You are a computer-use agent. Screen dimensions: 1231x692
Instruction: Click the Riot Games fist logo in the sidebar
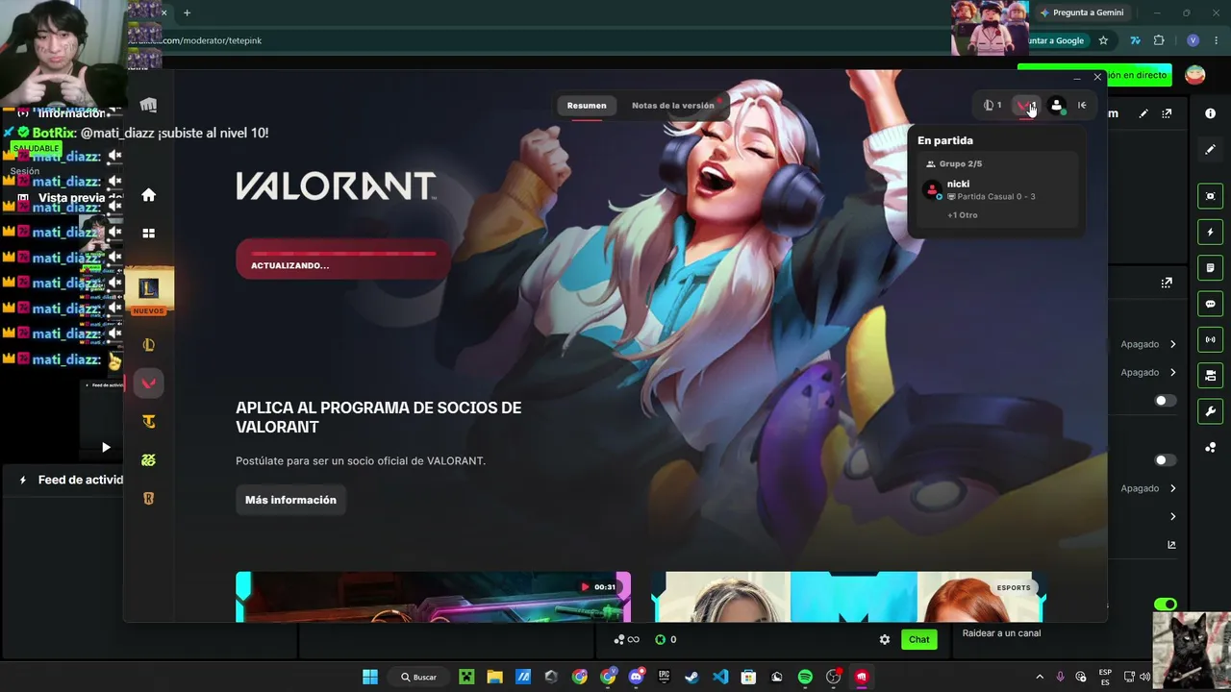tap(148, 105)
